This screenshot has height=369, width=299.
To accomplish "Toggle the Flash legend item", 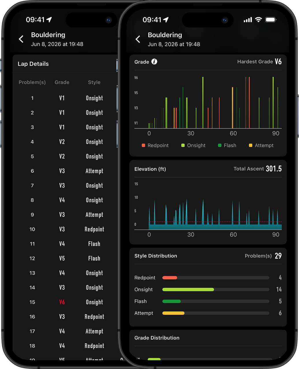I will click(x=227, y=145).
